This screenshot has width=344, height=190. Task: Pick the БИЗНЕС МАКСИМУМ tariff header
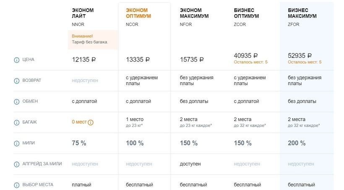pyautogui.click(x=302, y=13)
